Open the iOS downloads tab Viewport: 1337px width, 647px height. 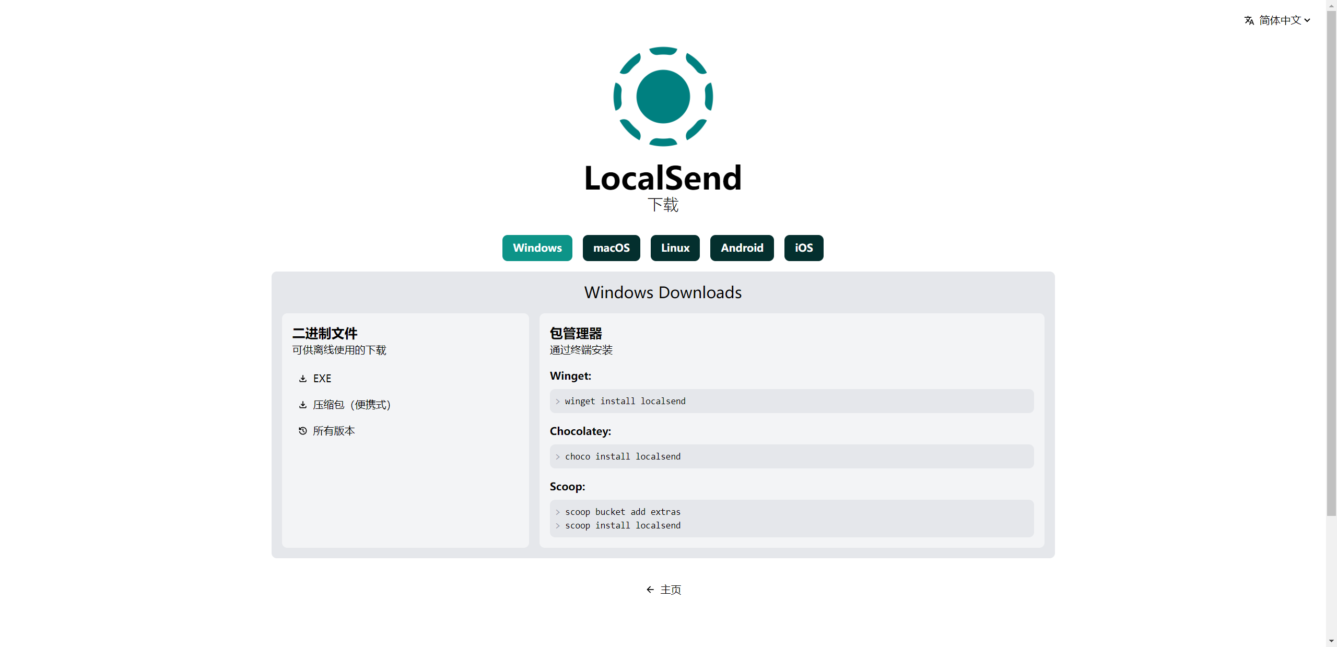(x=803, y=248)
